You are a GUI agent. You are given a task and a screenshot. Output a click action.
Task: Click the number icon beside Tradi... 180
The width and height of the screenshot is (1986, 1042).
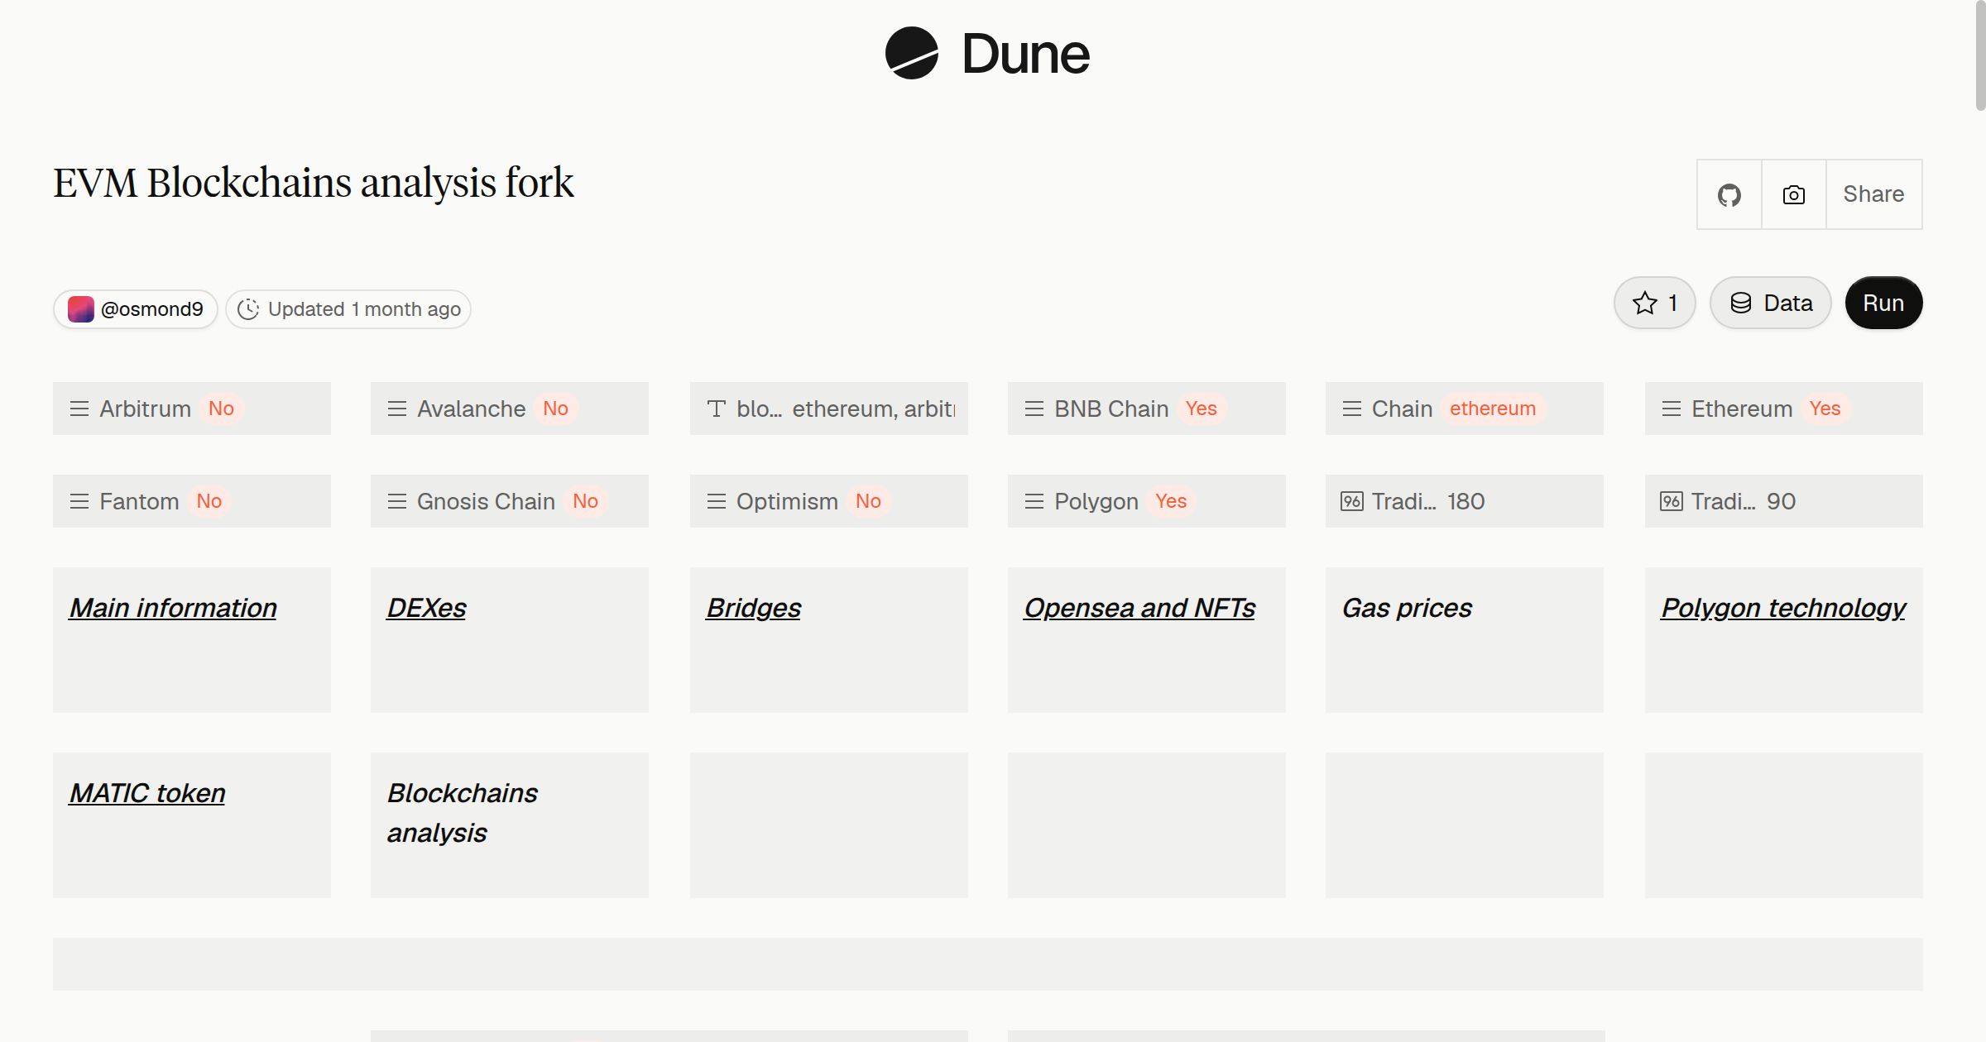(1352, 501)
